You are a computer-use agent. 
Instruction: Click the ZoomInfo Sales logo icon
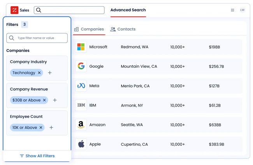coord(14,10)
